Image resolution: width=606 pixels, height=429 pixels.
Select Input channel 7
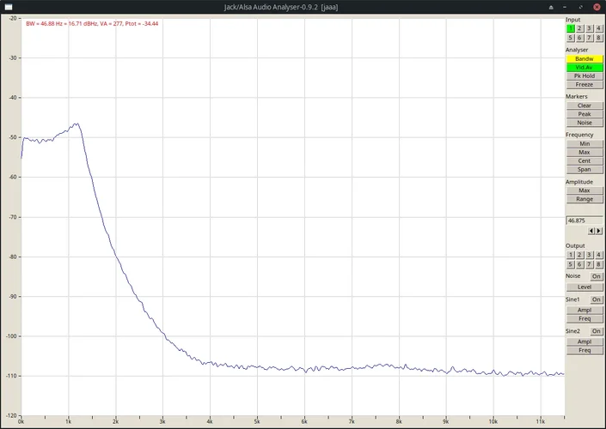click(x=589, y=38)
